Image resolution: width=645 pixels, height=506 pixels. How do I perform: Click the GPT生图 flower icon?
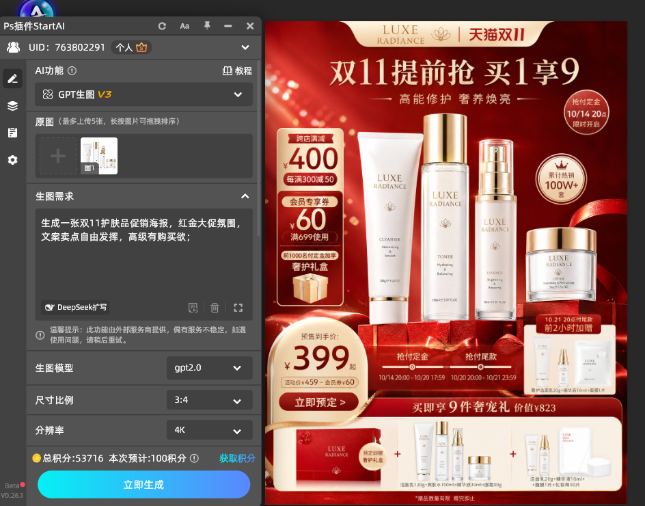(48, 94)
